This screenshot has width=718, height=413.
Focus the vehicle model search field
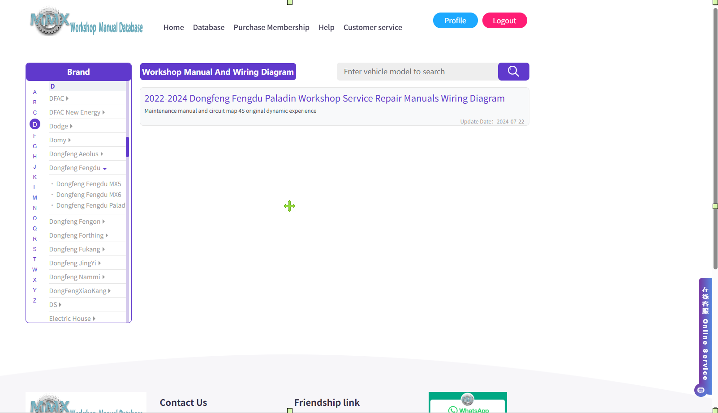click(x=417, y=72)
